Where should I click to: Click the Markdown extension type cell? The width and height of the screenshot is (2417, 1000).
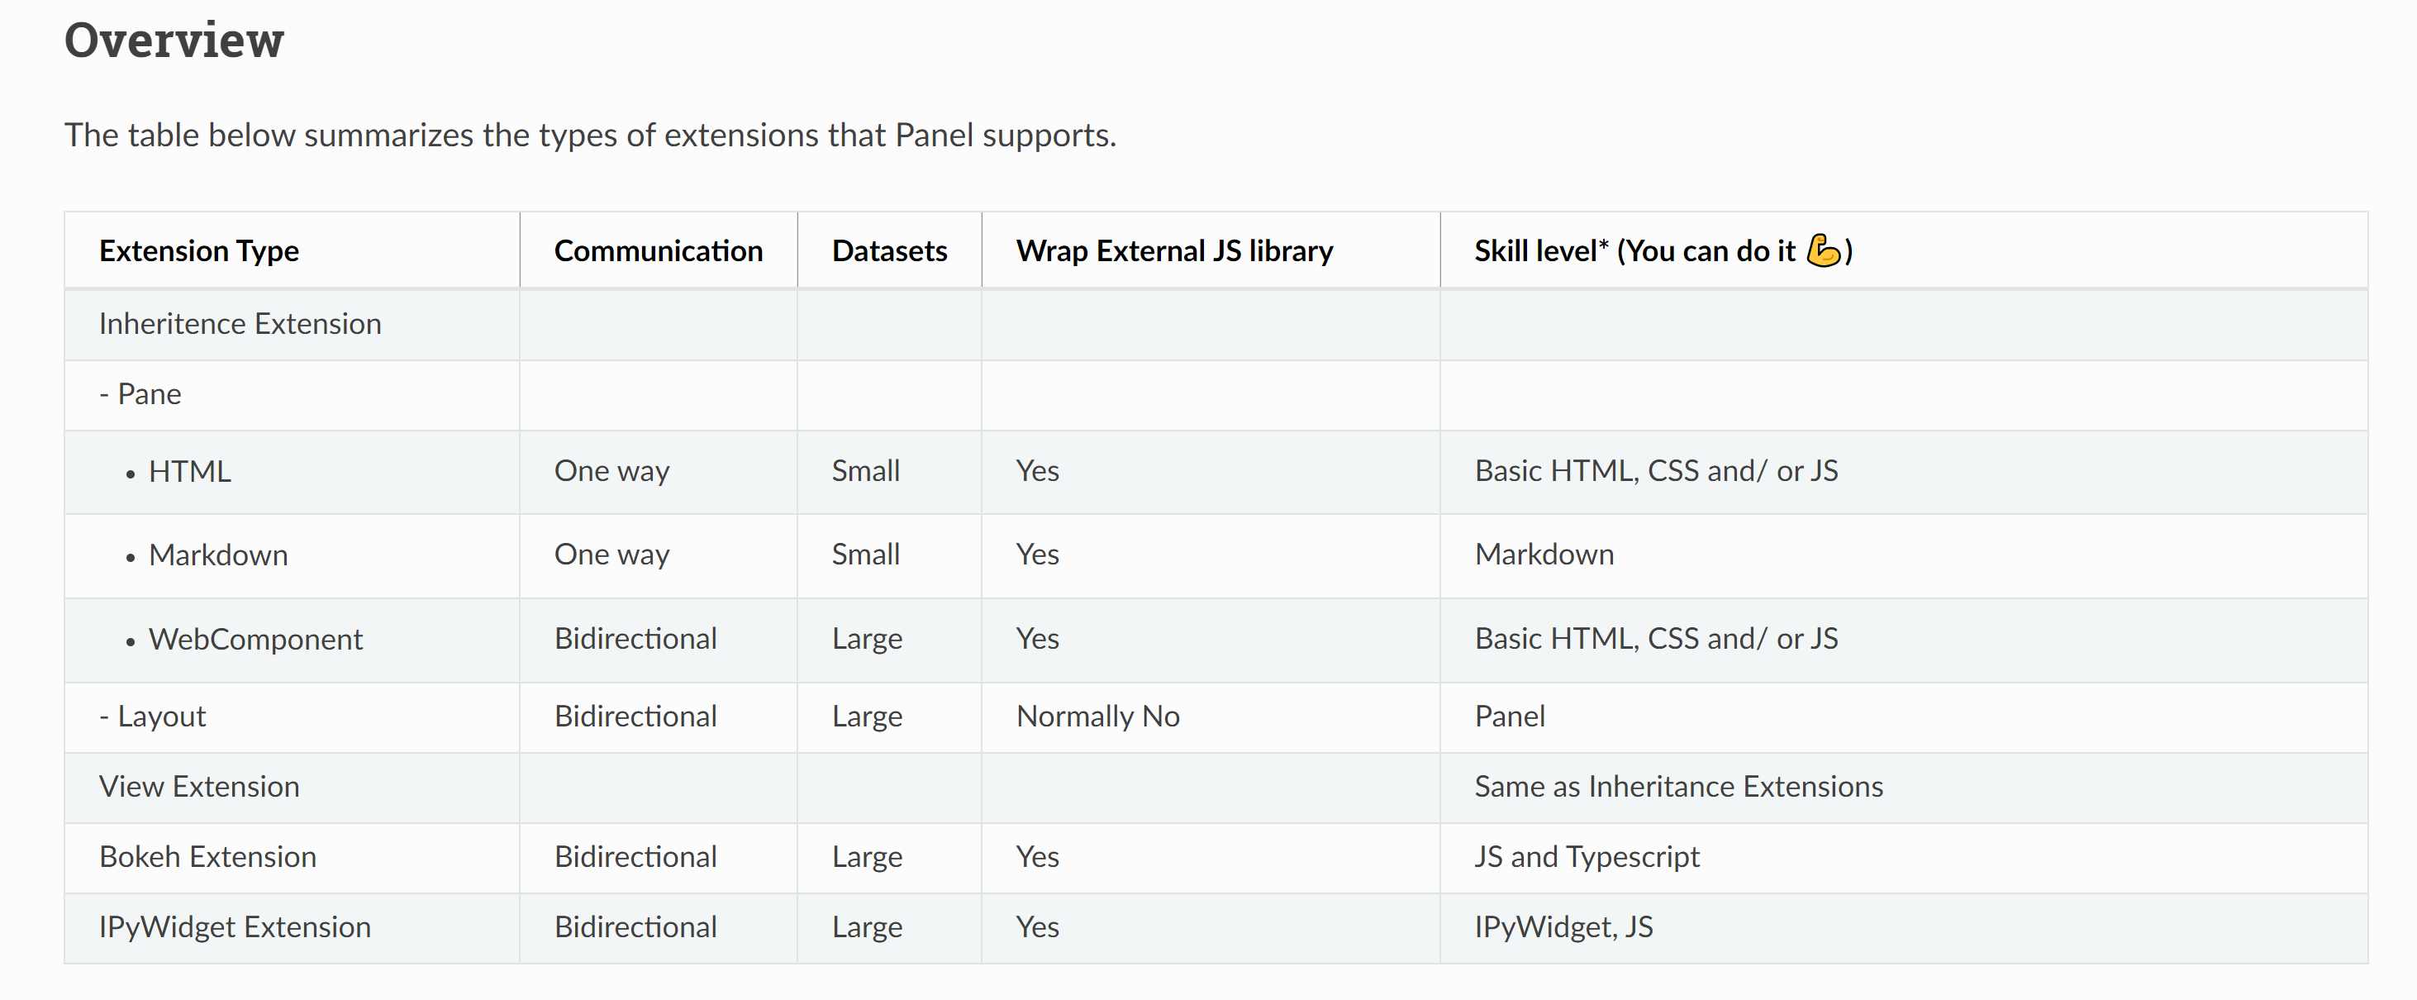(x=217, y=555)
